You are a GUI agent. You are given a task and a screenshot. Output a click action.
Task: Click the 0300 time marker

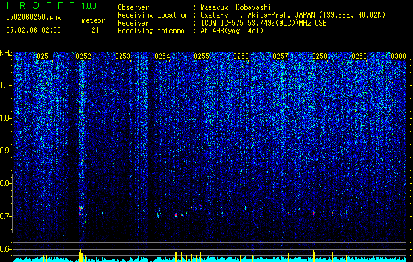[399, 56]
